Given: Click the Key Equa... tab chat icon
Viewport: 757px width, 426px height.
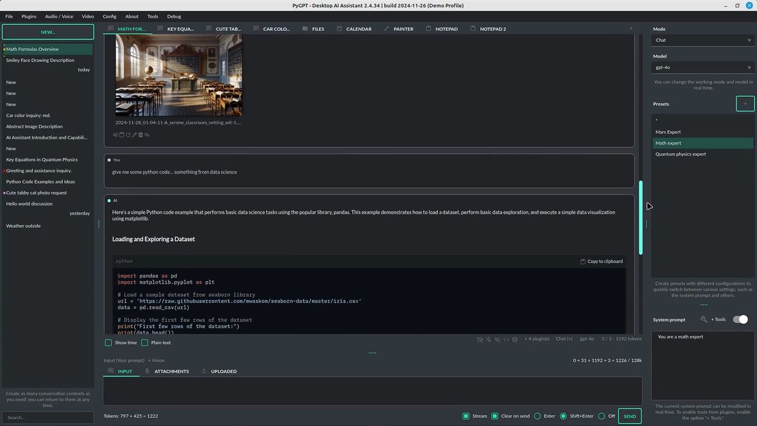Looking at the screenshot, I should (x=160, y=28).
